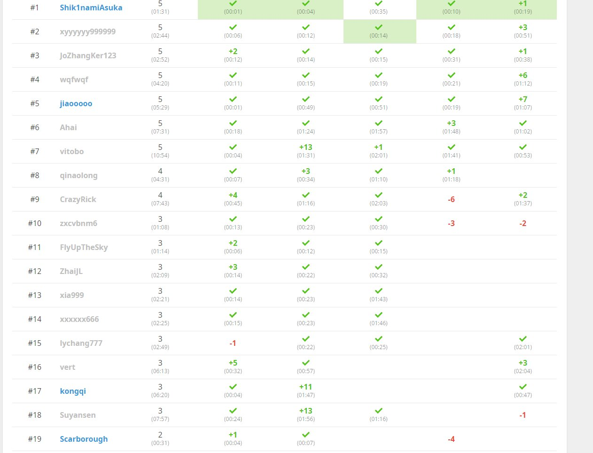Click vitobo's checkmark above 00:53
Screen dimensions: 593x453
tap(523, 147)
